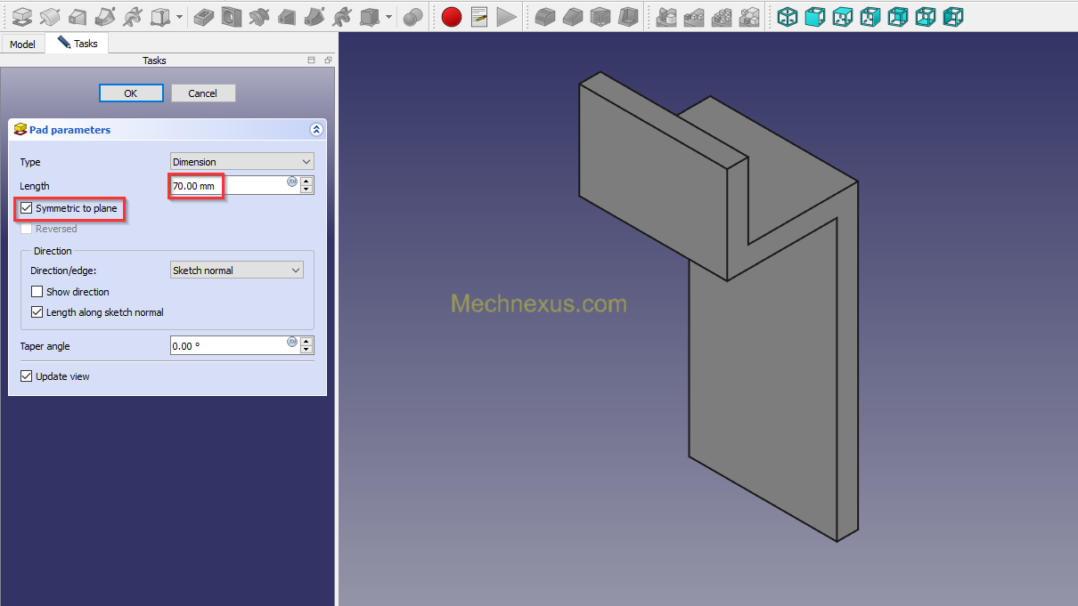Select the Thickness tool icon
This screenshot has width=1078, height=606.
[x=628, y=16]
